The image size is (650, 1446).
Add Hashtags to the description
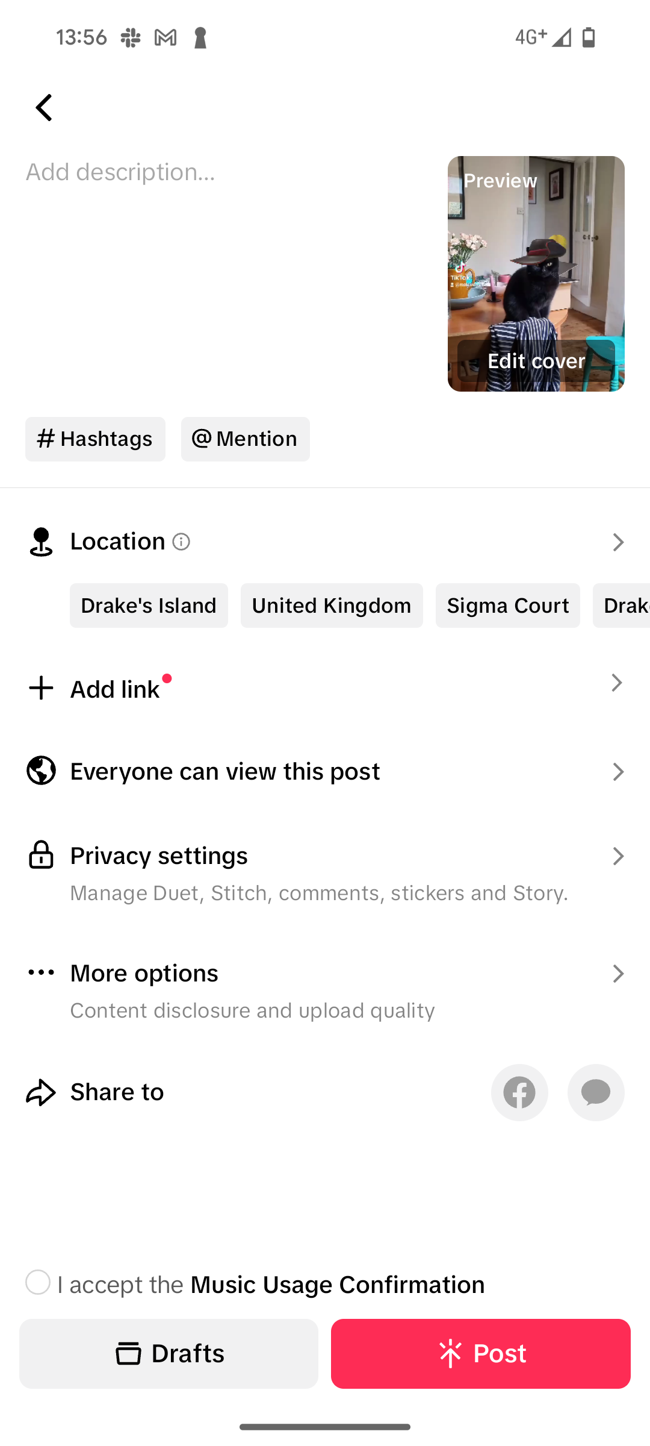coord(95,439)
